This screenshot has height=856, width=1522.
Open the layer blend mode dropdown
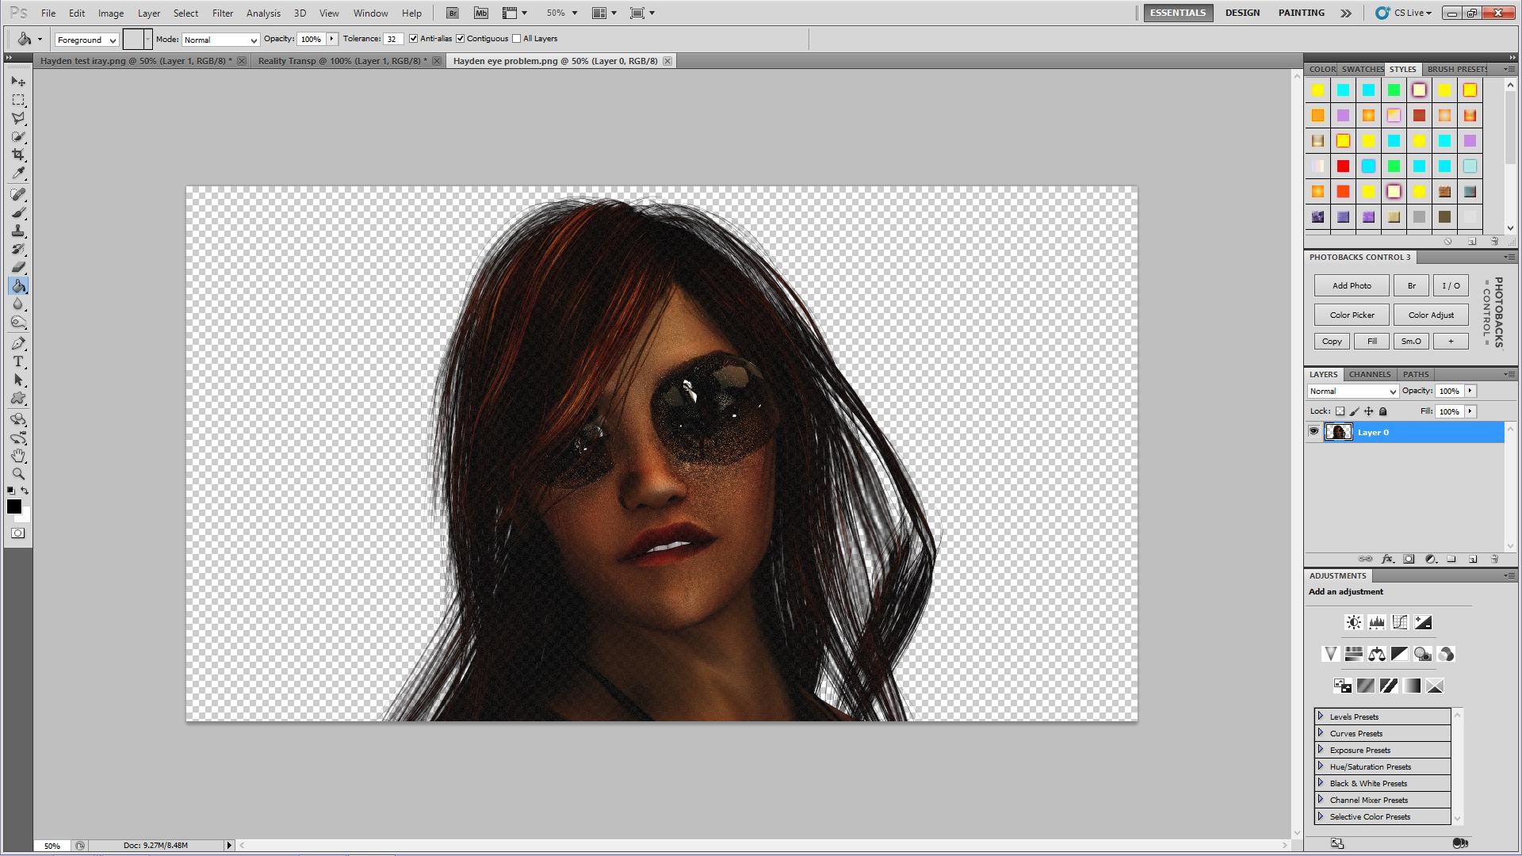tap(1352, 391)
